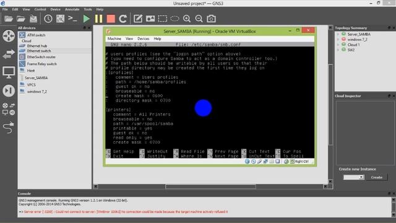Expand Server_SAMBA in Topology Summary
Viewport: 396px width, 223px height.
click(x=338, y=34)
